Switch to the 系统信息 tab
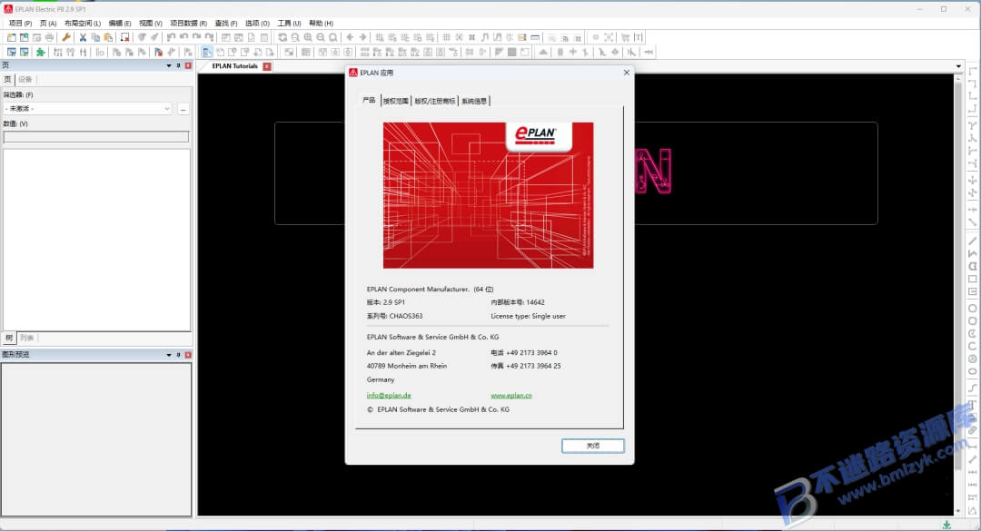Screen dimensions: 981x531 (x=474, y=101)
